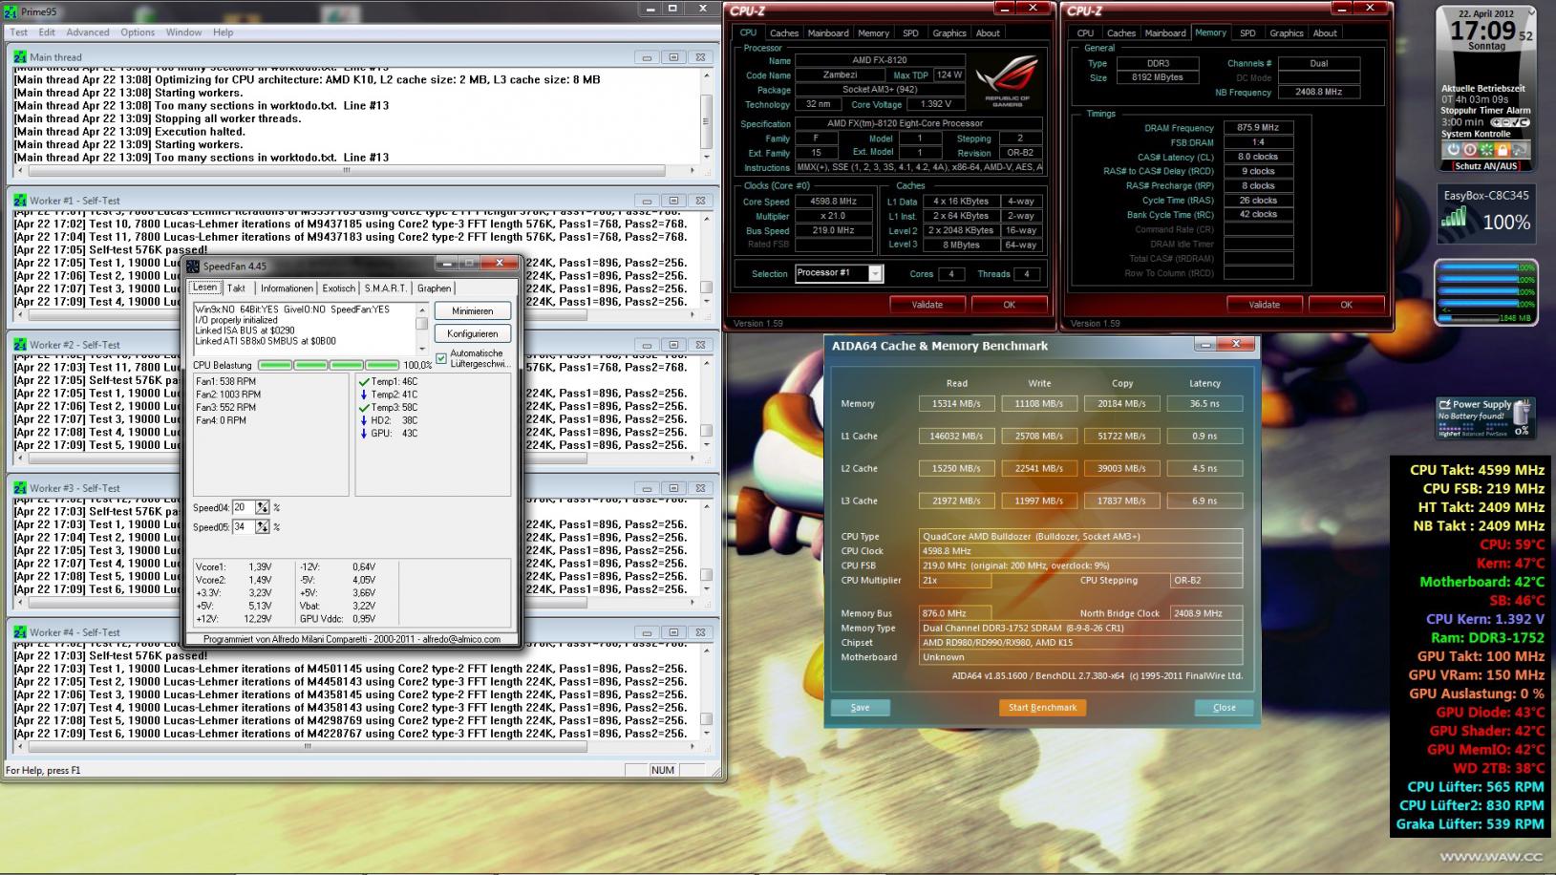Click the Speed04 percentage input field

pyautogui.click(x=244, y=508)
